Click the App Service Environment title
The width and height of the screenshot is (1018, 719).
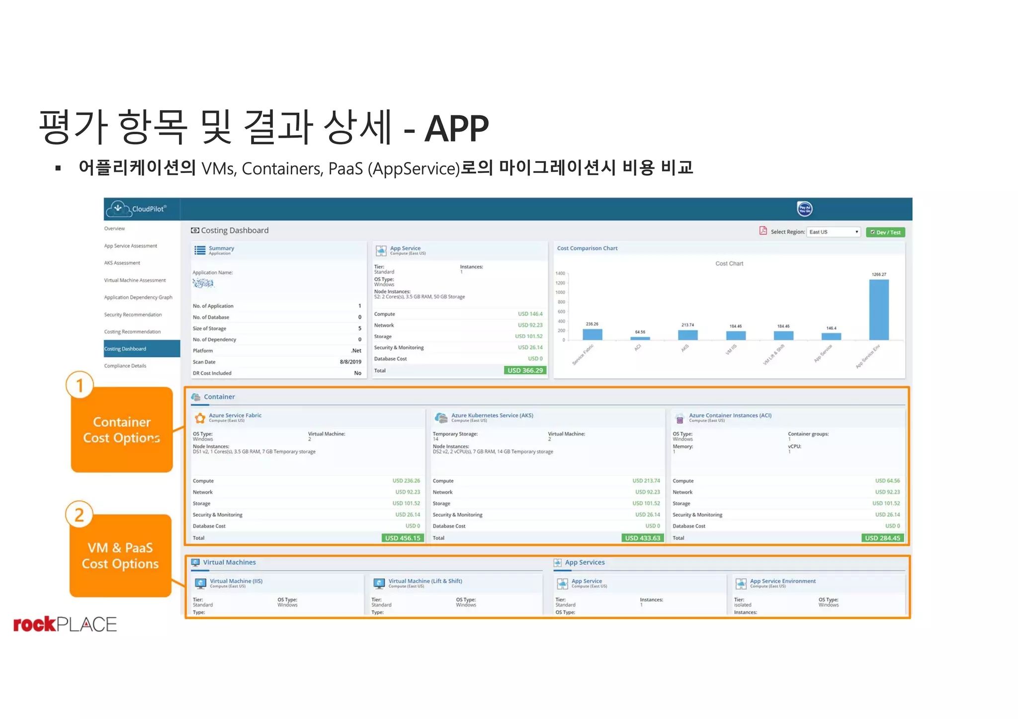pyautogui.click(x=783, y=581)
